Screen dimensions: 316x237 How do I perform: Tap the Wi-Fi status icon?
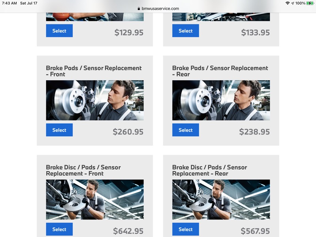click(x=288, y=3)
